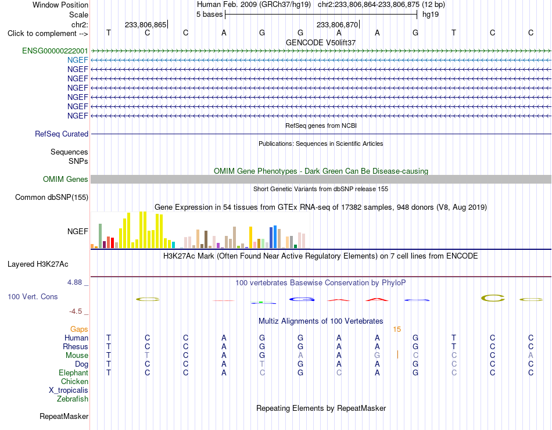The height and width of the screenshot is (430, 552).
Task: Open Short Genetic Variants from dbSNP title
Action: pyautogui.click(x=321, y=189)
